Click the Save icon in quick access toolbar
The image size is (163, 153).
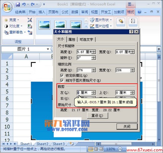pyautogui.click(x=18, y=5)
